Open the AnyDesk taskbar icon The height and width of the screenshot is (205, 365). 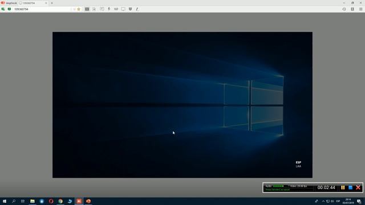point(79,201)
